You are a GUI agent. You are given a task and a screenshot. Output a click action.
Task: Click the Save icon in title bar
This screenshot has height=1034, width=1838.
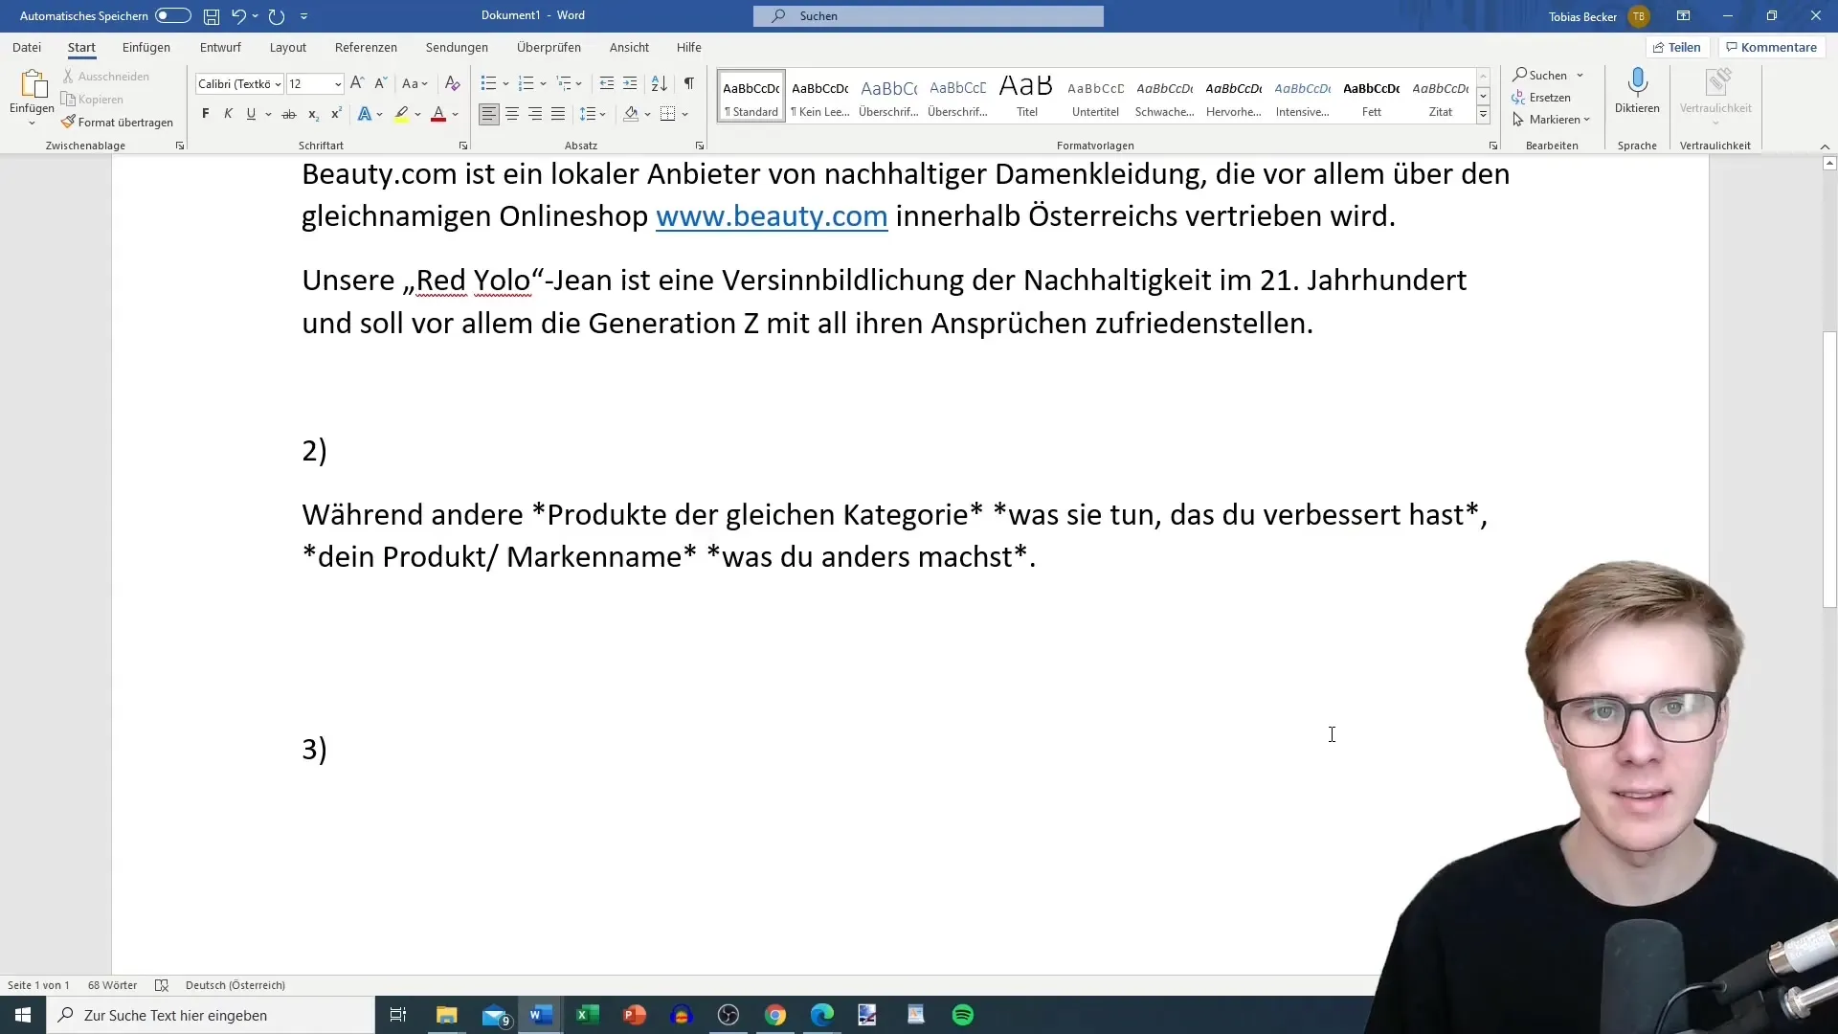click(212, 16)
